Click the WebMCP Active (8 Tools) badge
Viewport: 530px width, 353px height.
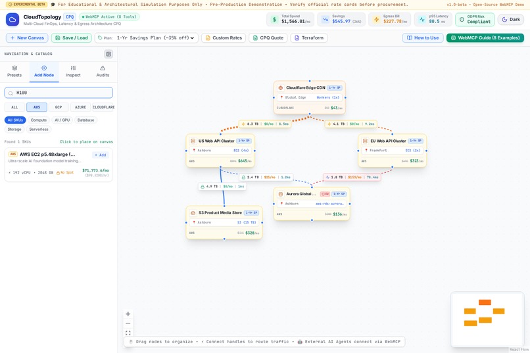tap(109, 16)
